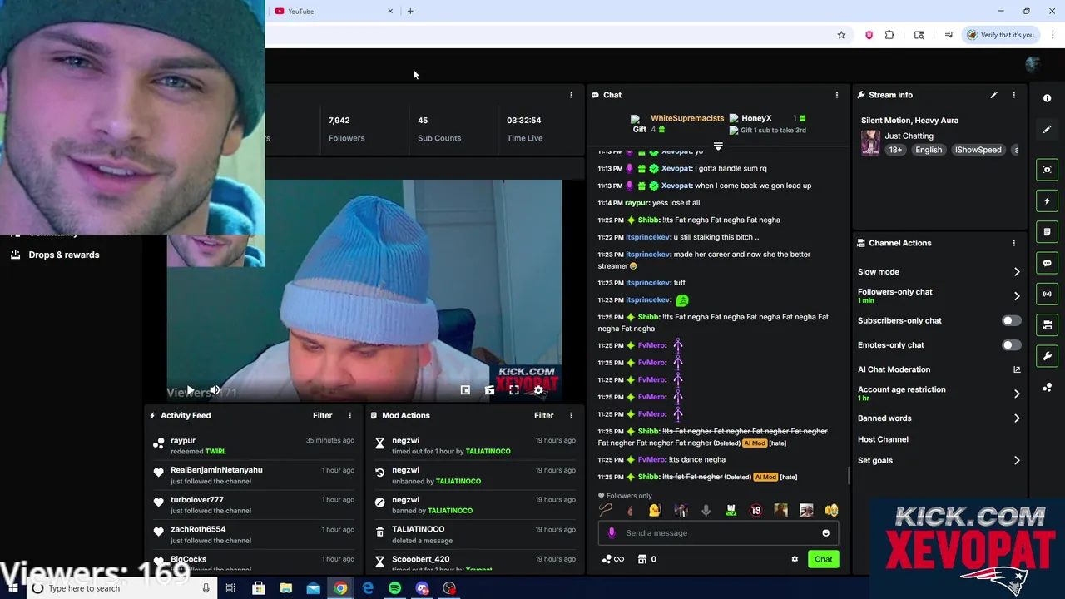
Task: Open the emoji picker in message box
Action: coord(825,533)
